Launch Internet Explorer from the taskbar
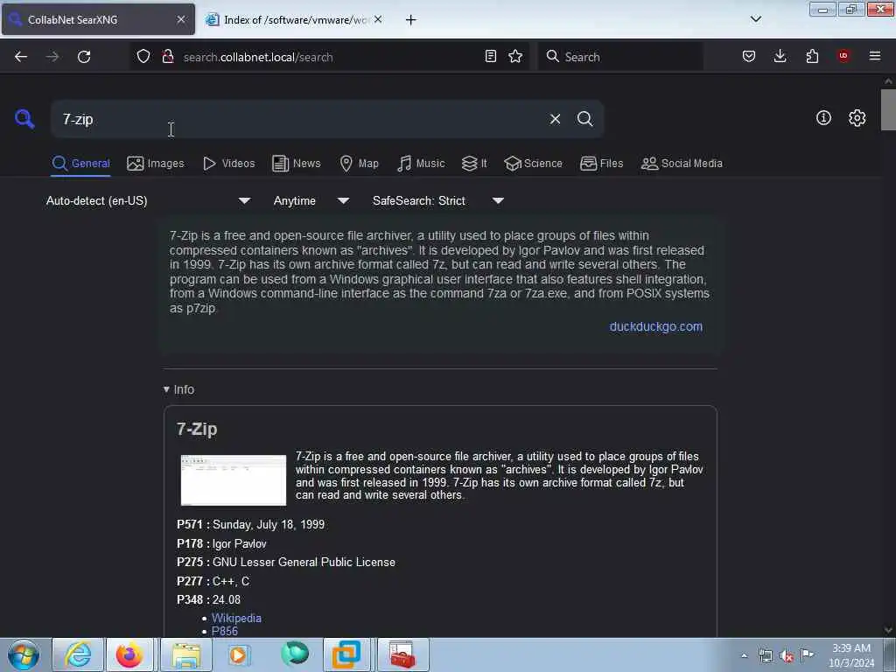Screen dimensions: 896x672 [78, 654]
